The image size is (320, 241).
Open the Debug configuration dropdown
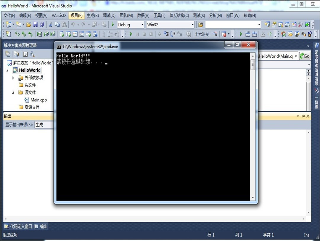pos(142,25)
